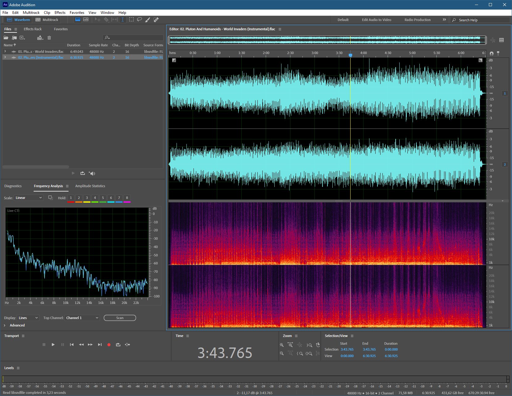Select the Spot Healing Brush tool
The height and width of the screenshot is (396, 512).
[156, 19]
